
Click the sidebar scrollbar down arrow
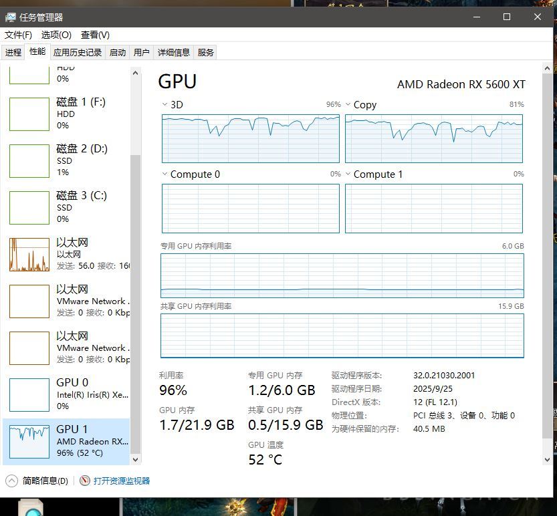(136, 460)
